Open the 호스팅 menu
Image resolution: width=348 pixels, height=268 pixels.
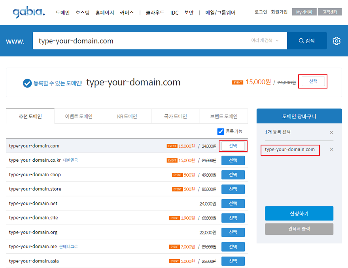(82, 13)
